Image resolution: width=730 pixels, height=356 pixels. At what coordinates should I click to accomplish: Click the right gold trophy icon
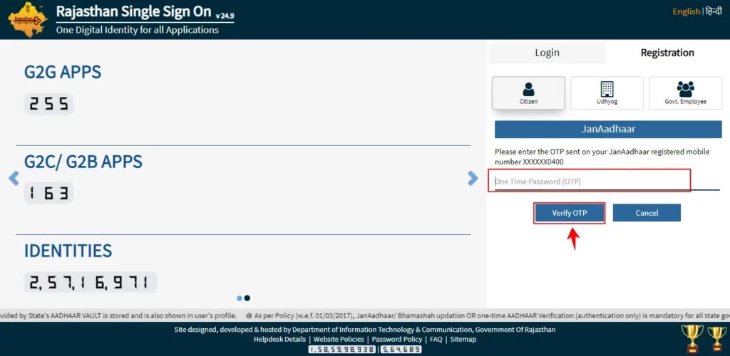click(717, 338)
